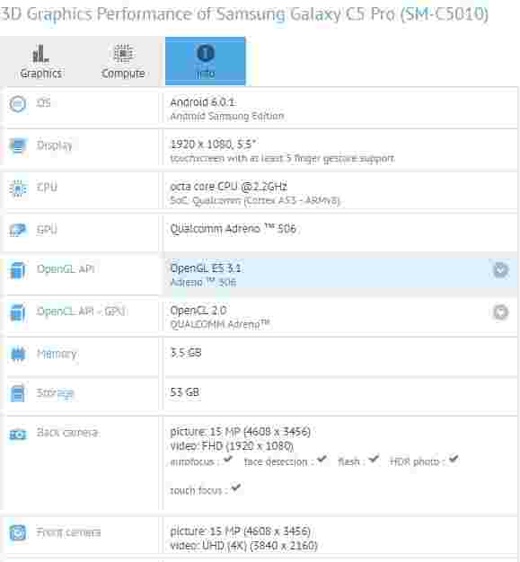Click the SoC Qualcomm Cortex A53 text

click(x=255, y=201)
